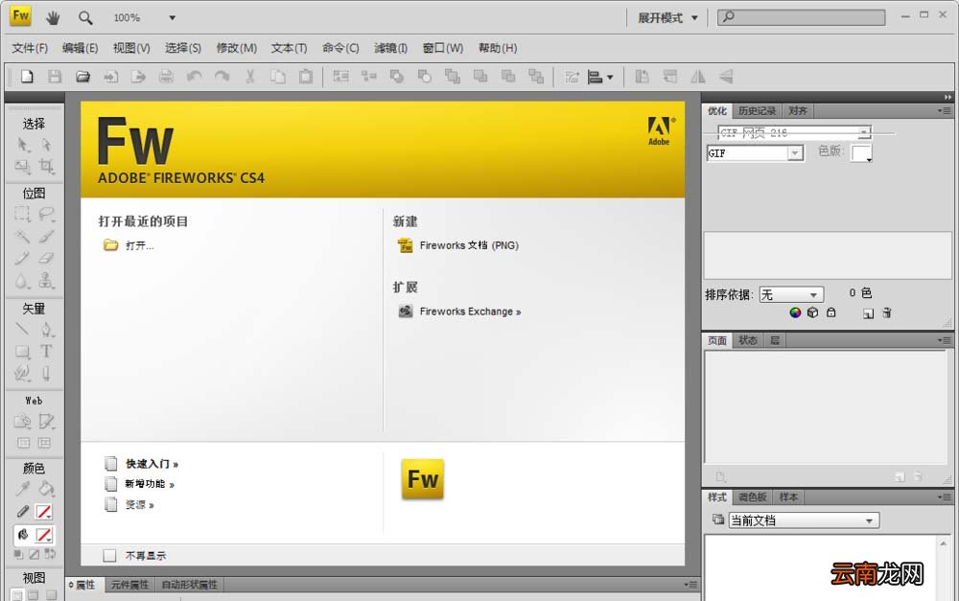The image size is (959, 601).
Task: Switch to the 状态 tab
Action: pos(747,340)
